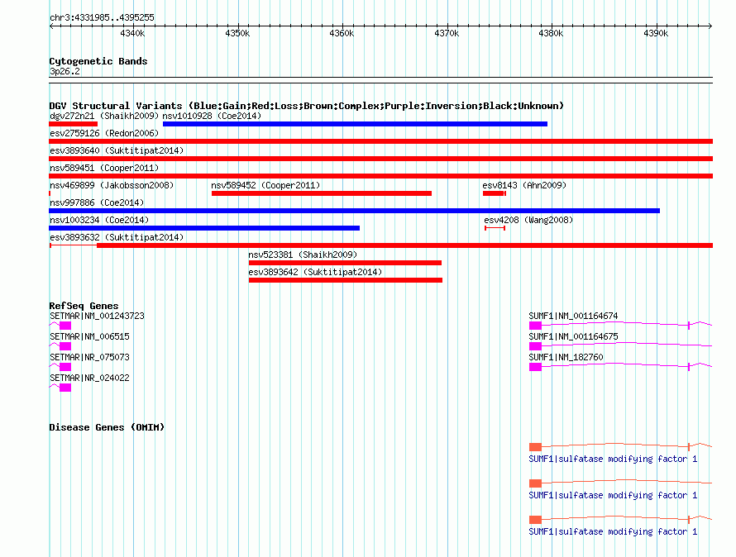Screen dimensions: 736x557
Task: Select the red loss bar under esv3893640
Action: click(380, 159)
